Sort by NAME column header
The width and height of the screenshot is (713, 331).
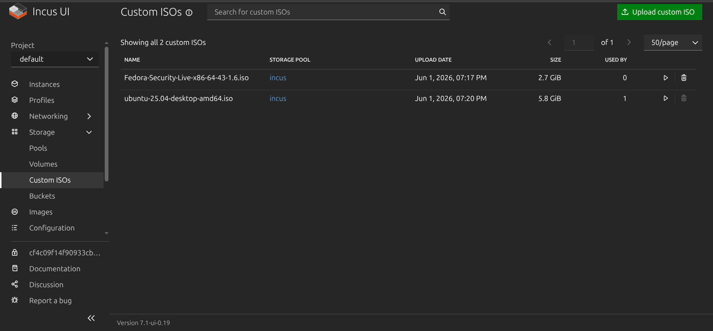pos(132,60)
